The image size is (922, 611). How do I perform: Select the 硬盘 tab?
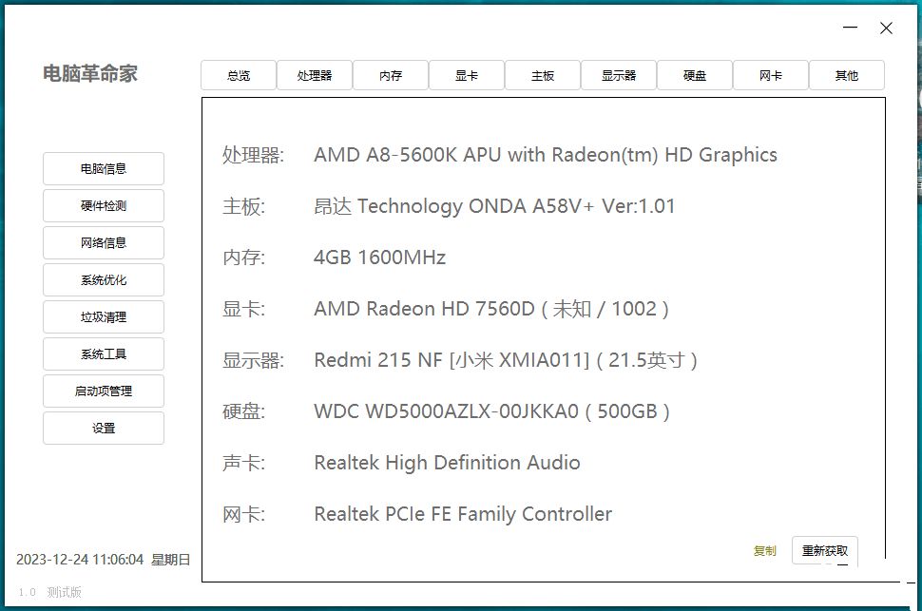pyautogui.click(x=695, y=75)
